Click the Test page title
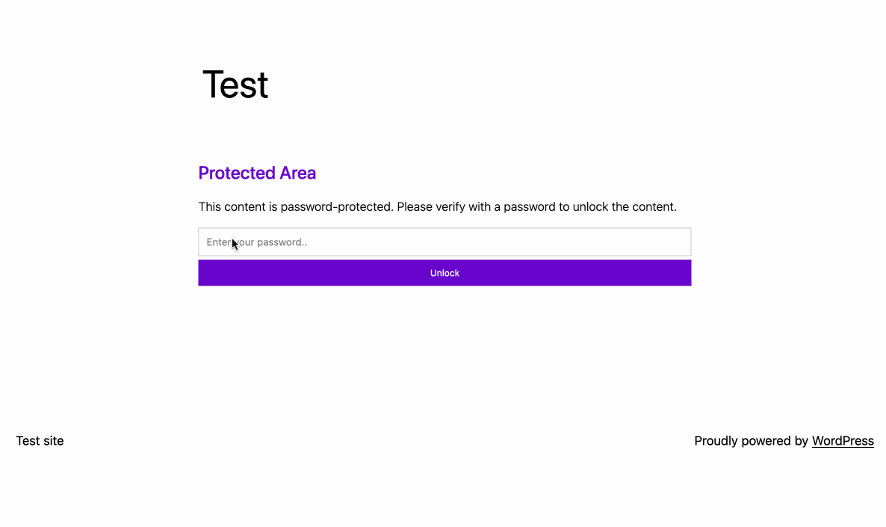 pos(235,84)
